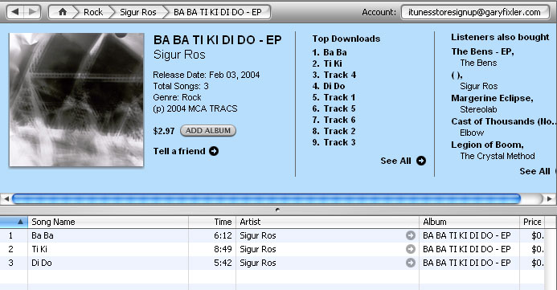Sort by the Price column header
557x290 pixels.
[x=532, y=222]
